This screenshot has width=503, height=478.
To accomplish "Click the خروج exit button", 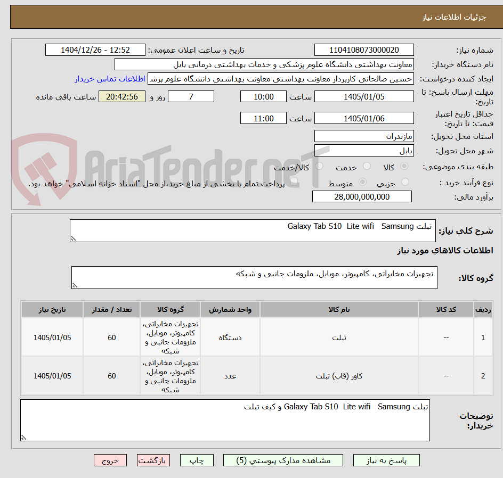I will click(x=110, y=460).
